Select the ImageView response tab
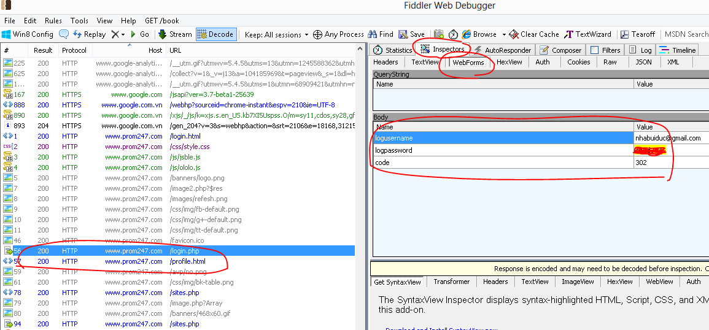Image resolution: width=709 pixels, height=330 pixels. (578, 281)
